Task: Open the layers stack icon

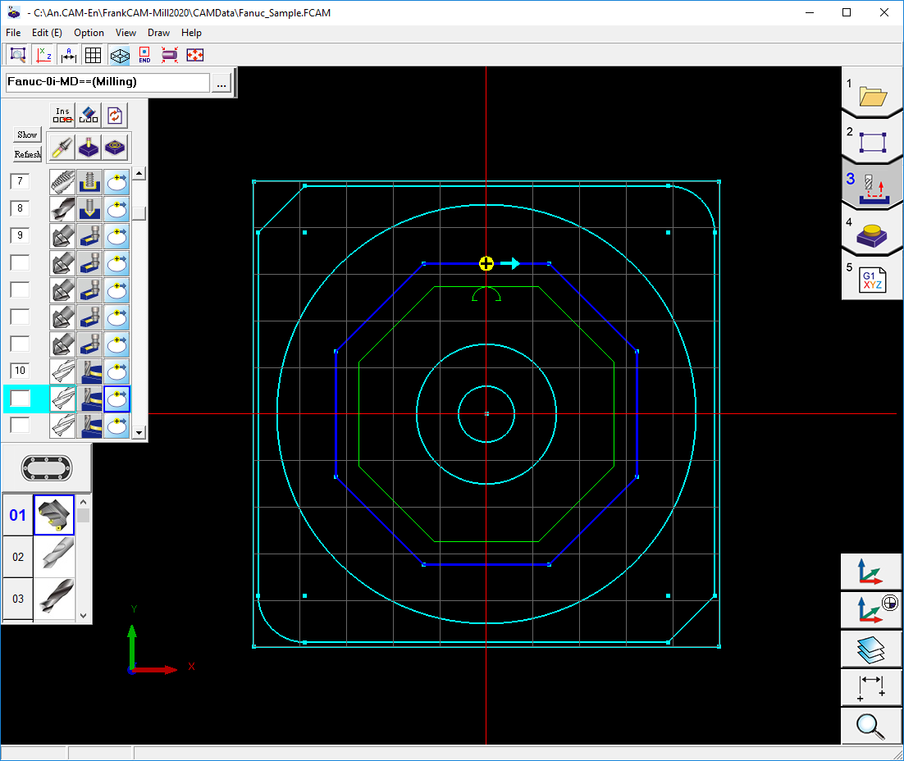Action: pos(870,649)
